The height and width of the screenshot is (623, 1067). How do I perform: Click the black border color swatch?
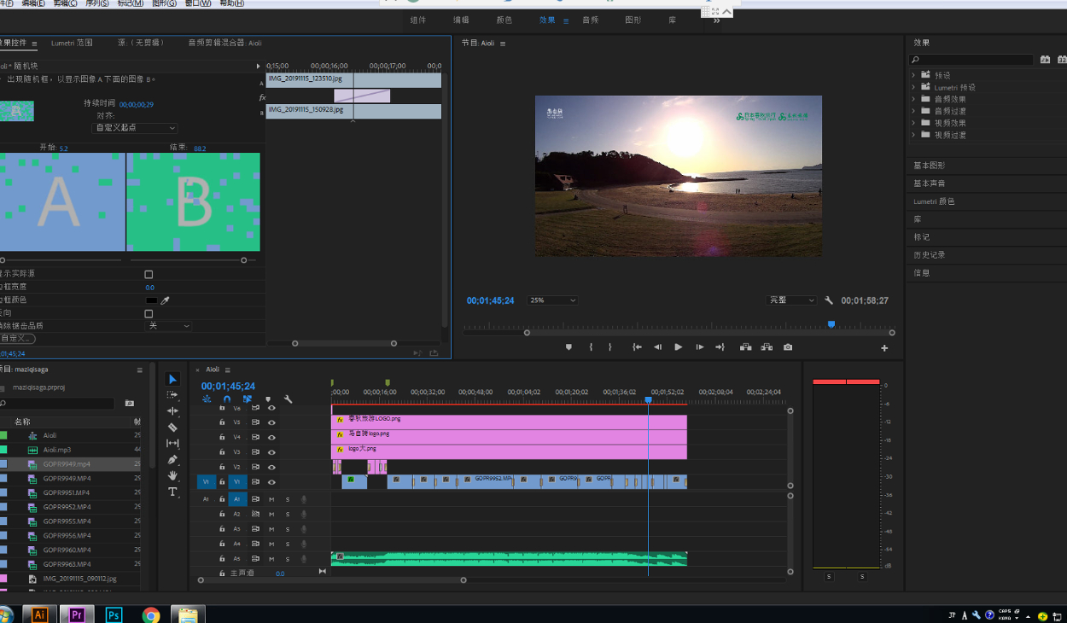click(151, 300)
